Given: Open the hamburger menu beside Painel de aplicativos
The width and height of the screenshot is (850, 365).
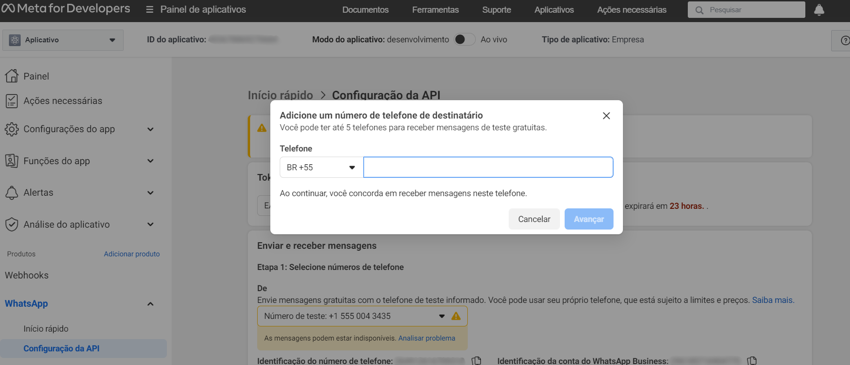Looking at the screenshot, I should (x=150, y=9).
